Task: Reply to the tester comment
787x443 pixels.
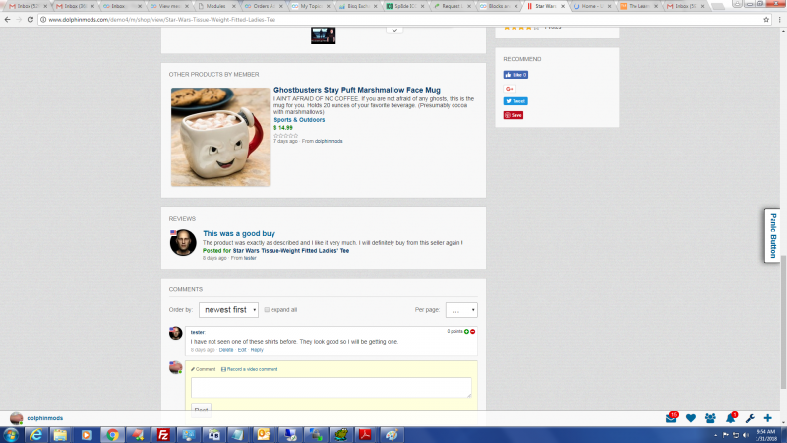Action: (x=257, y=350)
